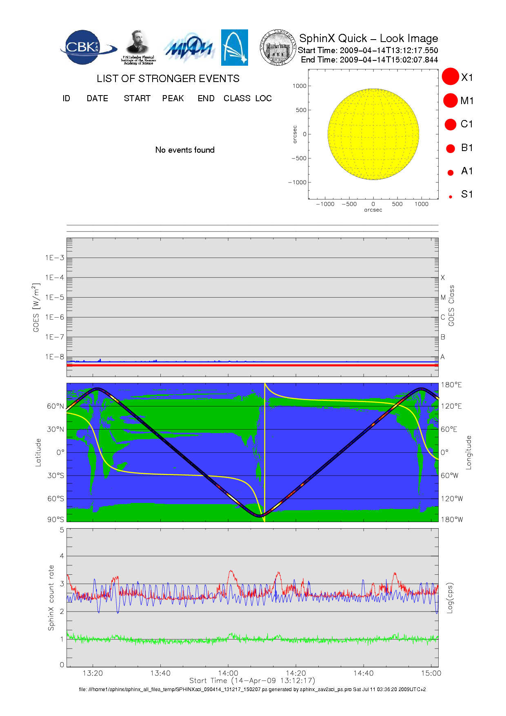Click the PEAK column header
The image size is (506, 716).
(173, 98)
